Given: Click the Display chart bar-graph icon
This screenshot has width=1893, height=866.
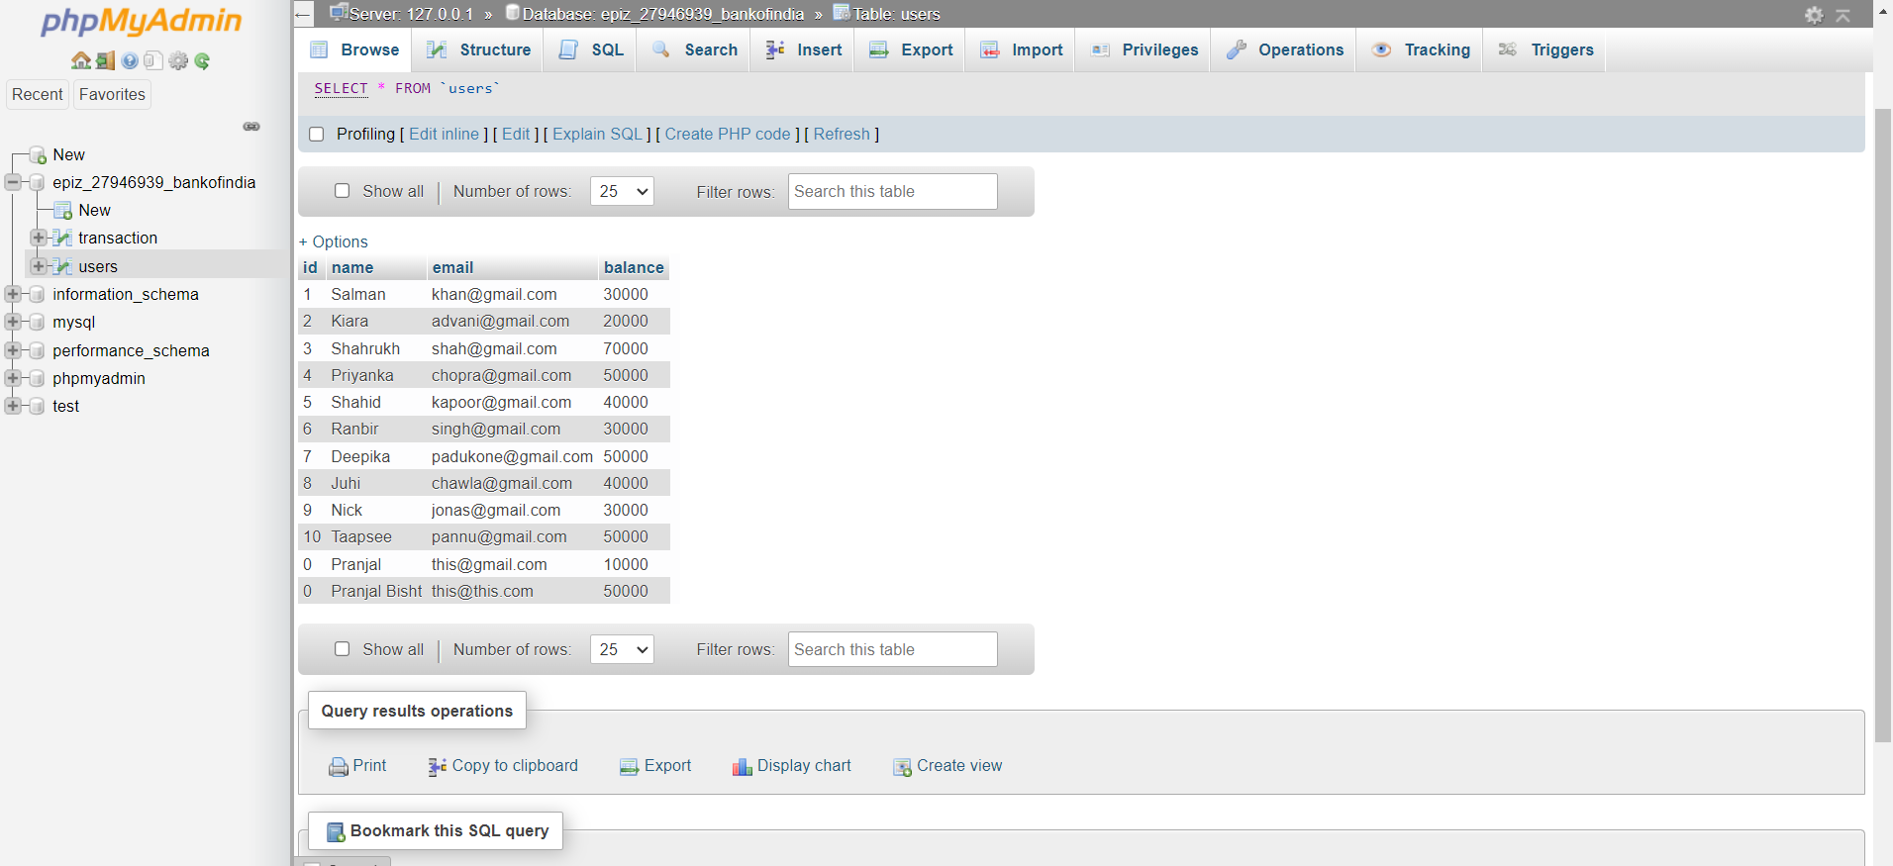Looking at the screenshot, I should coord(743,767).
